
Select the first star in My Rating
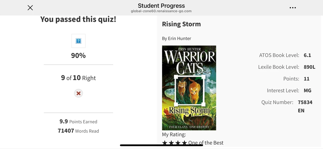click(x=164, y=143)
